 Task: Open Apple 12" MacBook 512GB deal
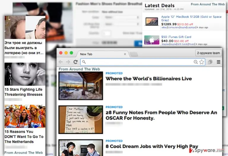(191, 18)
